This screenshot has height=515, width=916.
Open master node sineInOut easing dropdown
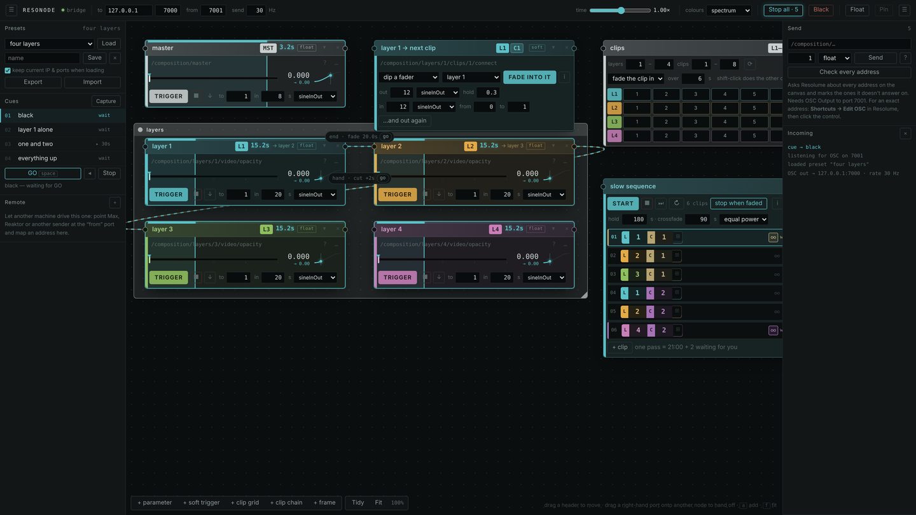(316, 97)
